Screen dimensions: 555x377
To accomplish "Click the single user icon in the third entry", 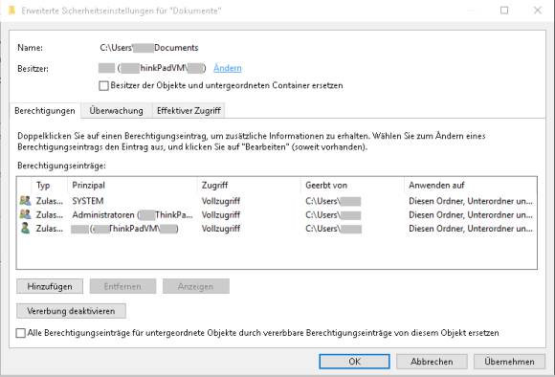I will (25, 229).
